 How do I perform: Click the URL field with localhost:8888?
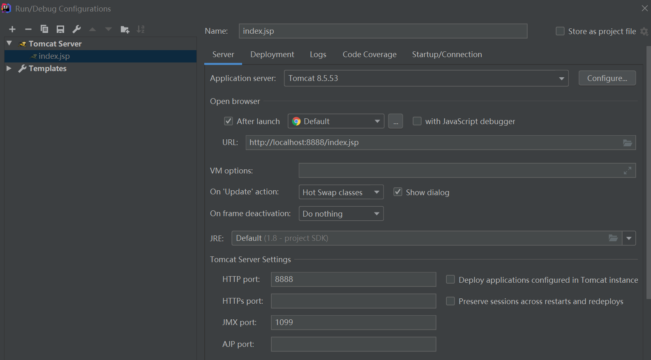click(441, 143)
